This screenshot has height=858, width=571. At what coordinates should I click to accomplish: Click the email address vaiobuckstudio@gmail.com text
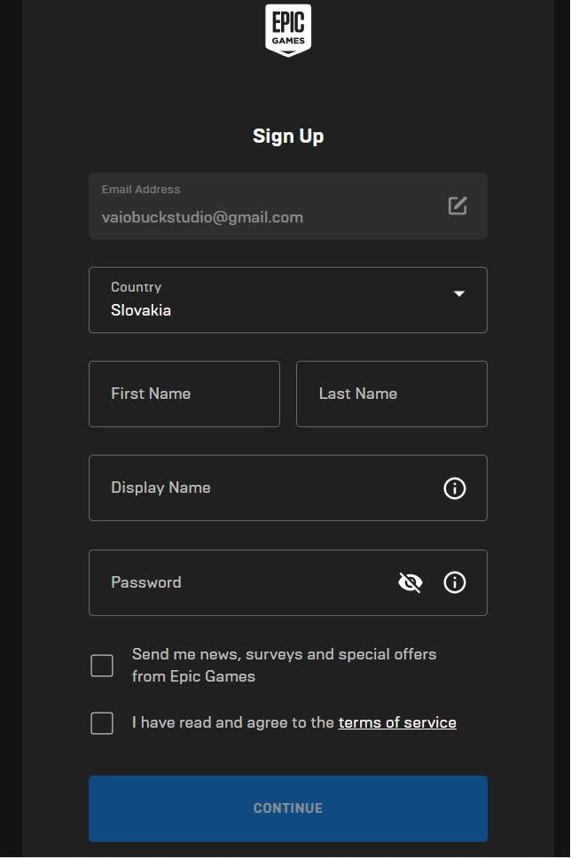(202, 217)
